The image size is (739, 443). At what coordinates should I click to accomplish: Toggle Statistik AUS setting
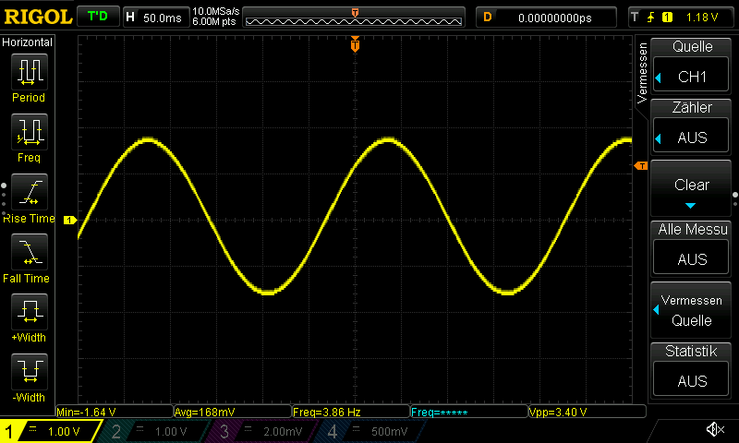coord(692,380)
